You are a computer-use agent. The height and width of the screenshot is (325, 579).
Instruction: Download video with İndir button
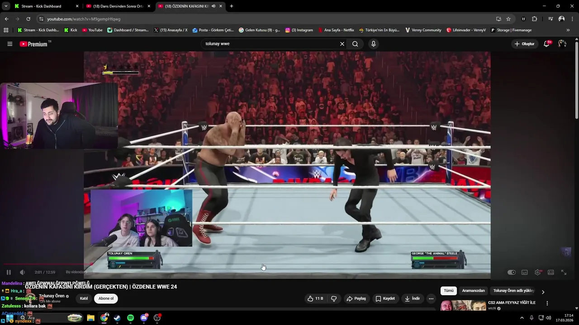(412, 298)
